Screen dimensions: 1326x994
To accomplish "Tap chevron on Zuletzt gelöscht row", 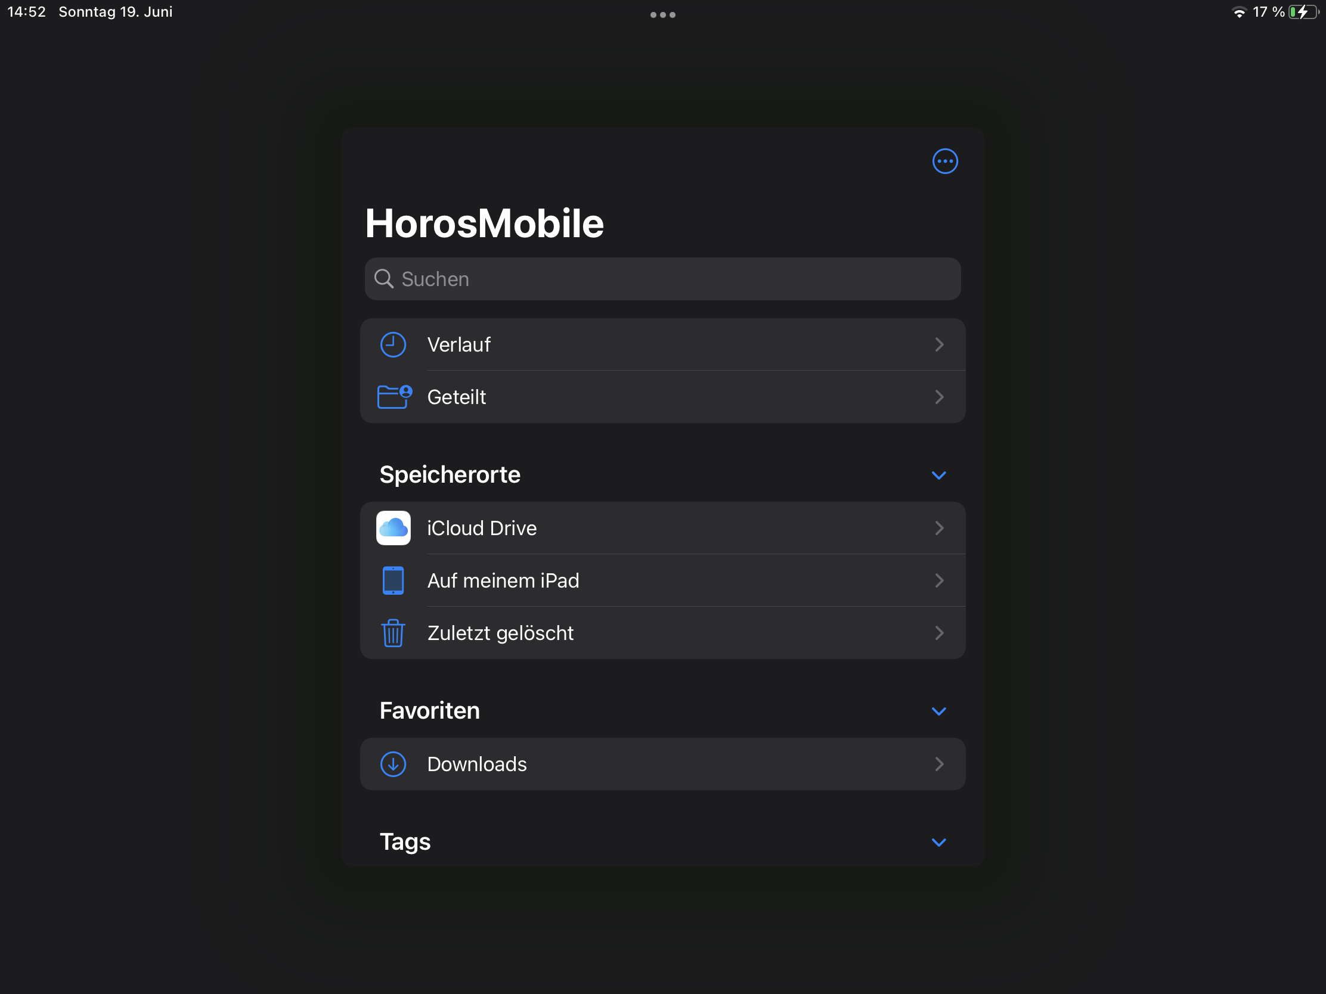I will pyautogui.click(x=938, y=633).
